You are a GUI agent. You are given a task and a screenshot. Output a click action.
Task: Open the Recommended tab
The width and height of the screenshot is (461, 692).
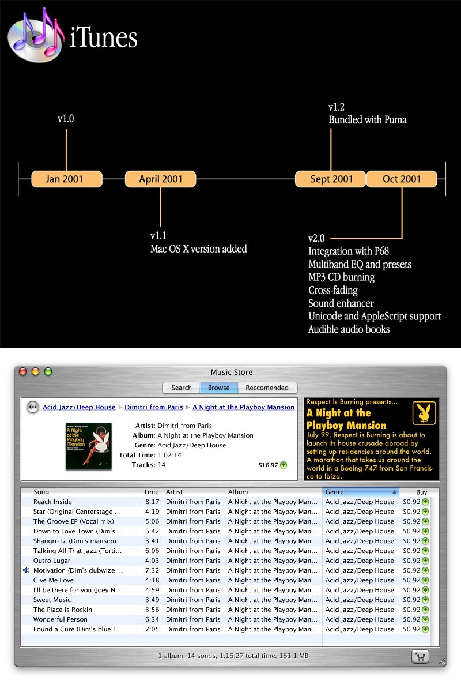point(268,388)
